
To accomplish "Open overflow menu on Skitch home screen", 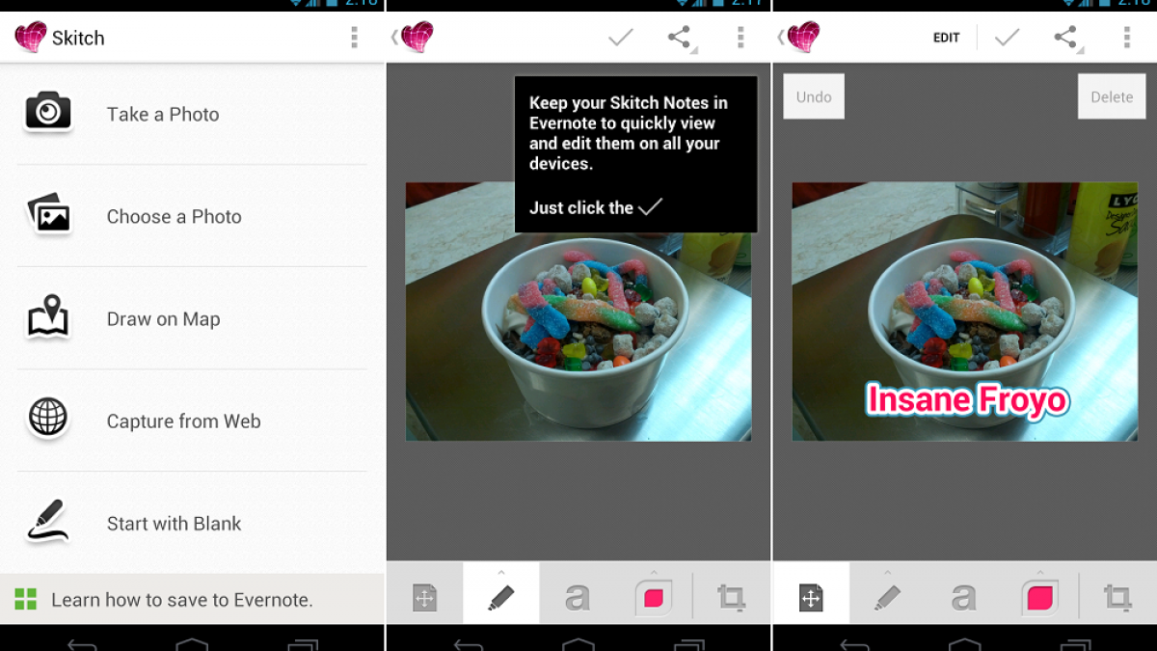I will click(x=354, y=38).
